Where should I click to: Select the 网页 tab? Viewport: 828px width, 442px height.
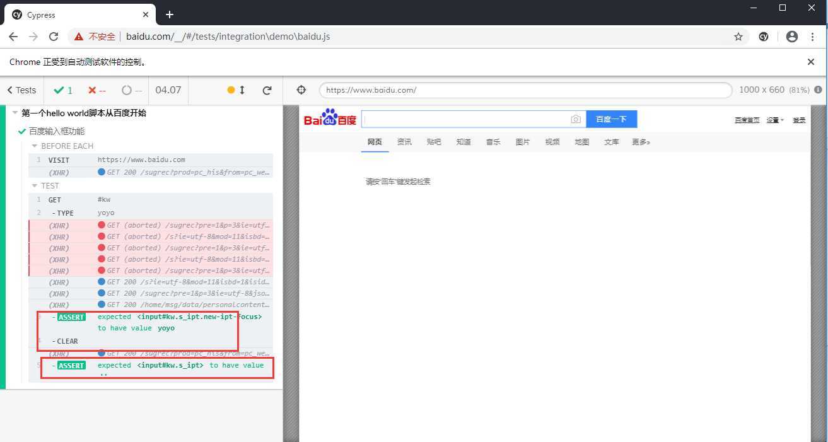click(375, 142)
